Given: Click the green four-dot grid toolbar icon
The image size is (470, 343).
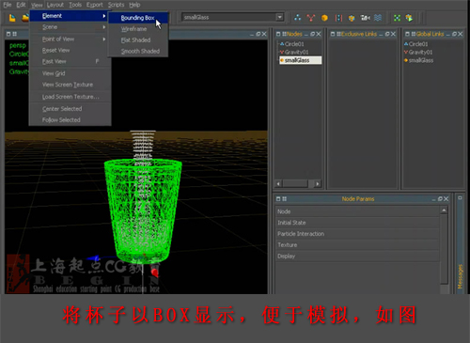Looking at the screenshot, I should 397,18.
